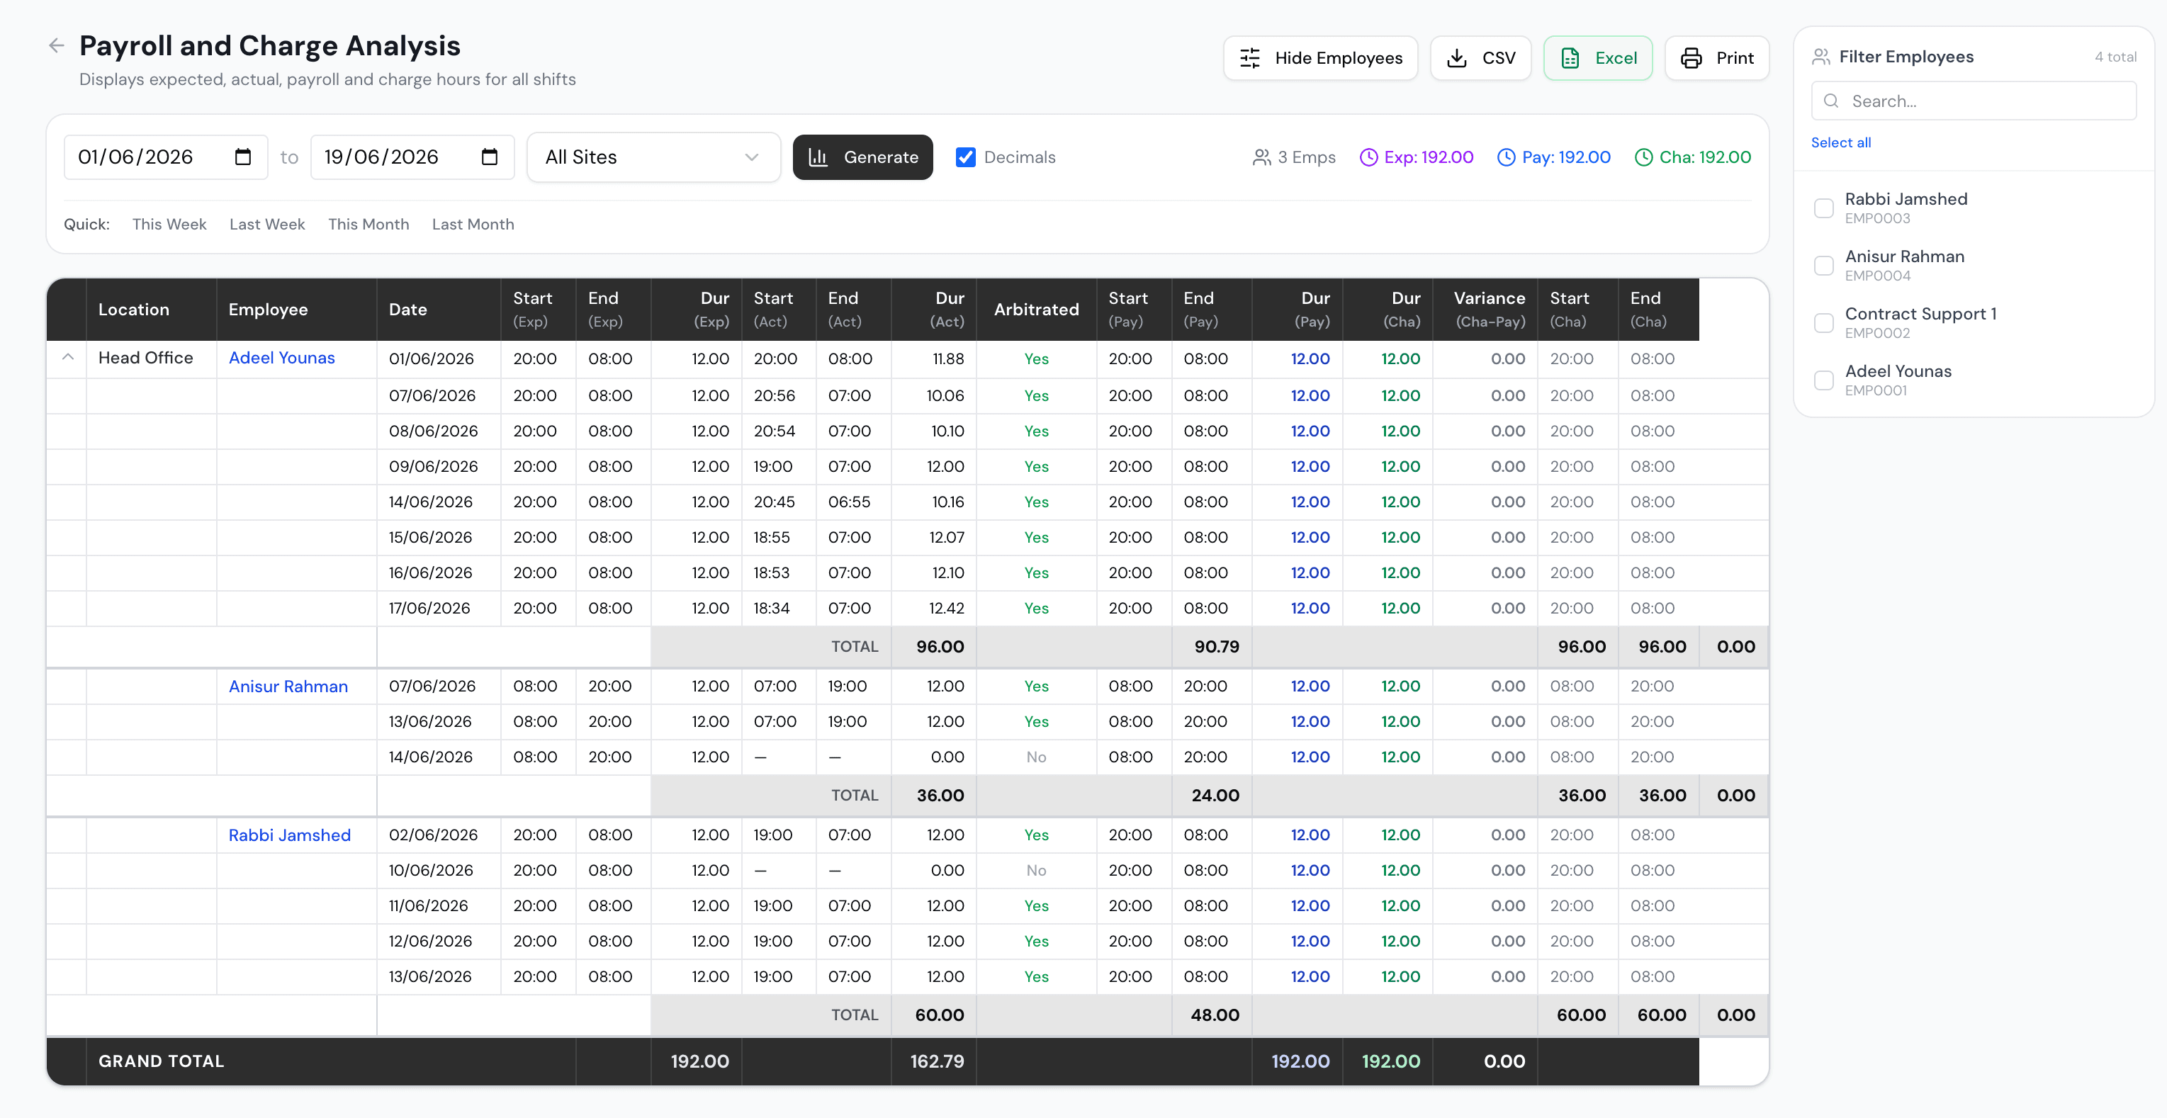Click the Filter Employees people icon
Image resolution: width=2167 pixels, height=1118 pixels.
[1820, 57]
